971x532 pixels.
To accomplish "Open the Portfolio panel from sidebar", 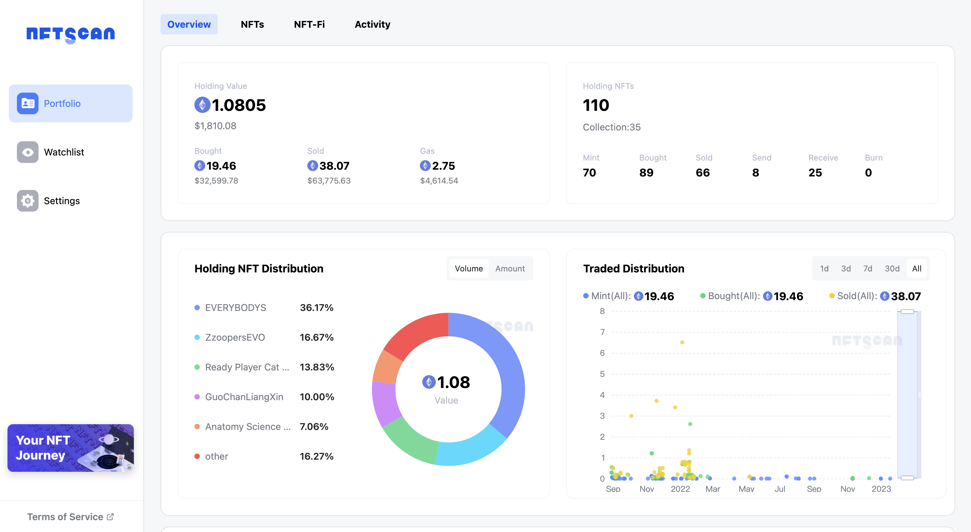I will tap(70, 103).
